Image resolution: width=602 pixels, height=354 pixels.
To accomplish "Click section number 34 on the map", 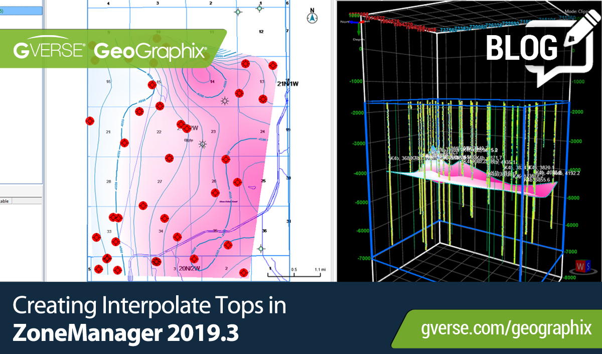I will 161,231.
